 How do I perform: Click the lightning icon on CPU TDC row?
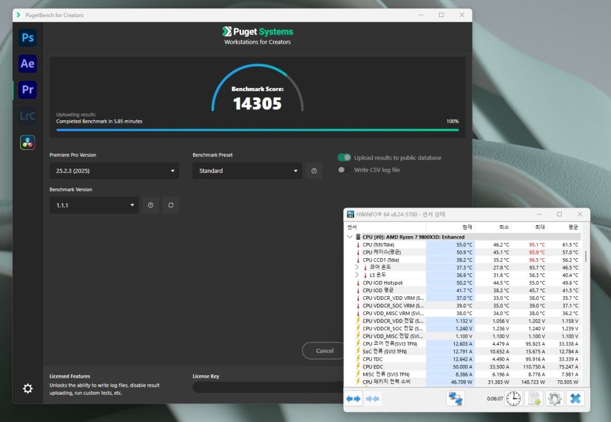(358, 359)
